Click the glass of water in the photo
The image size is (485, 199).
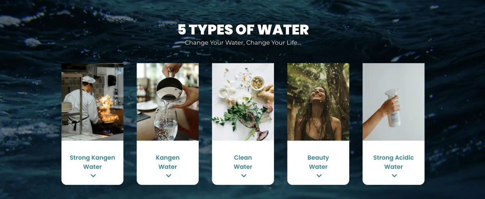click(166, 123)
